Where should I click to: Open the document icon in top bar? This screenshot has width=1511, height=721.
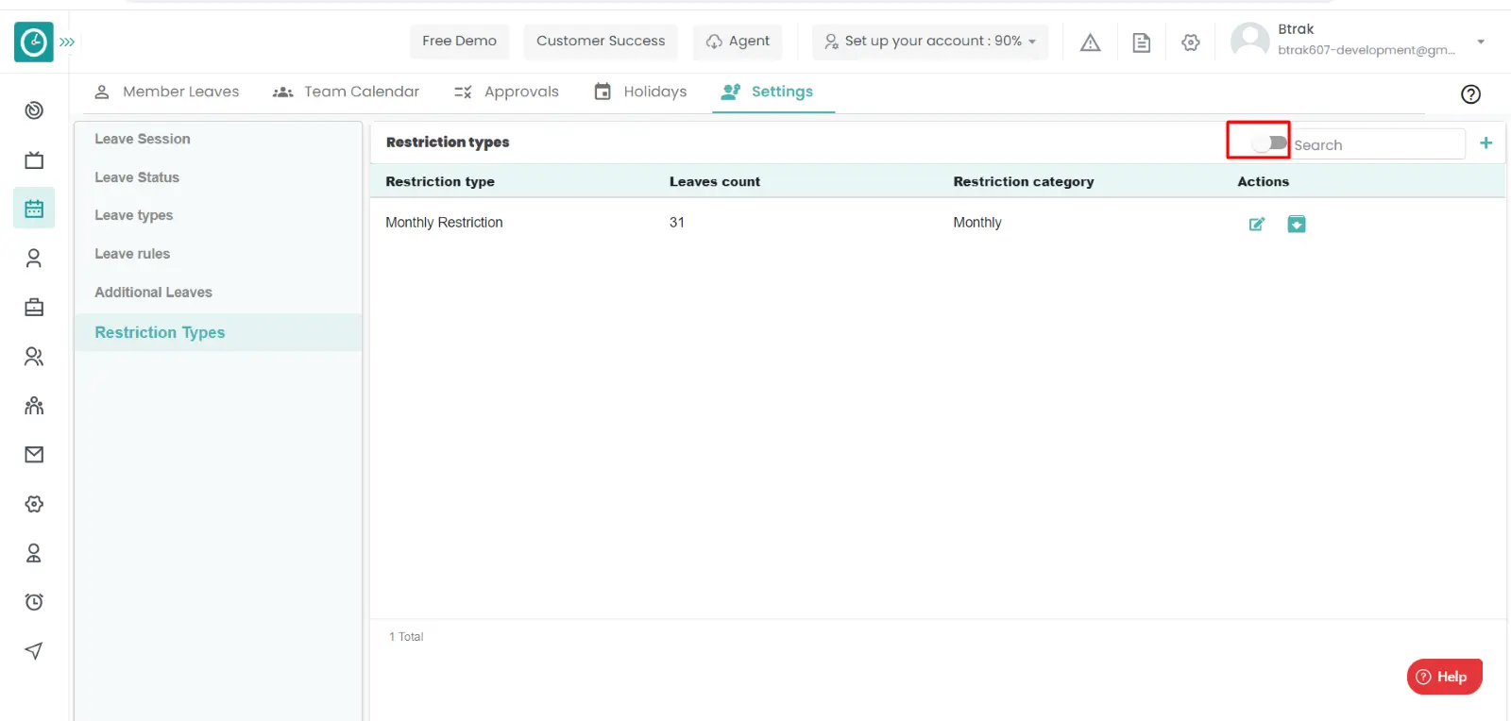(x=1141, y=42)
